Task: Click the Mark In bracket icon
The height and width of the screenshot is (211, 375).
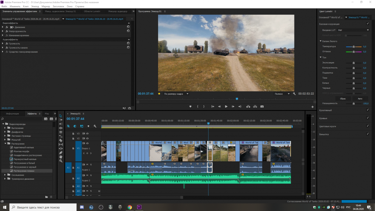Action: coord(197,107)
